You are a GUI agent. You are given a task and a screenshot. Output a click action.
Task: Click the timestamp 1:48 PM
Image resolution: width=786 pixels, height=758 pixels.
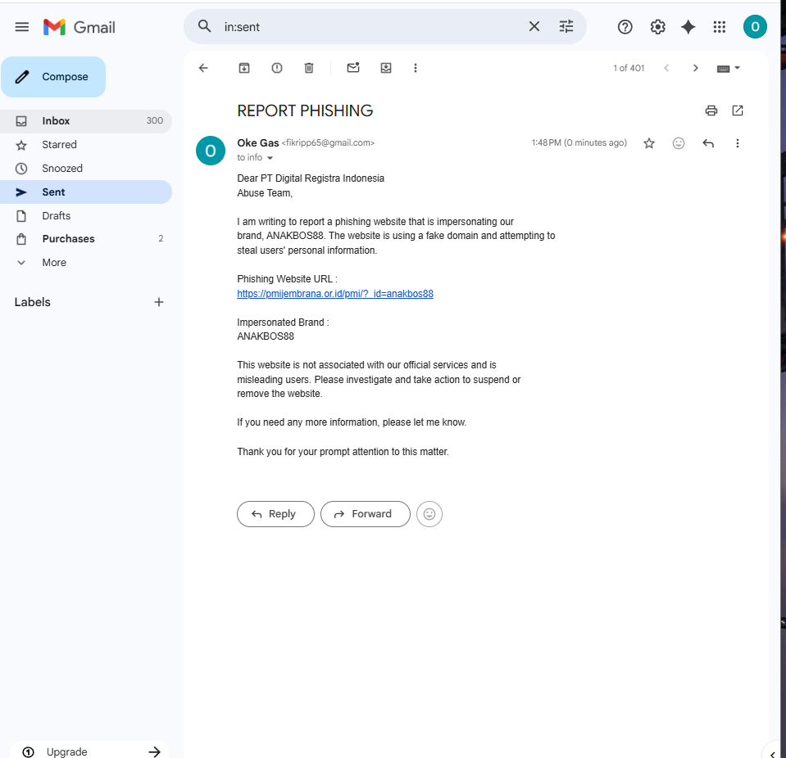pos(579,142)
